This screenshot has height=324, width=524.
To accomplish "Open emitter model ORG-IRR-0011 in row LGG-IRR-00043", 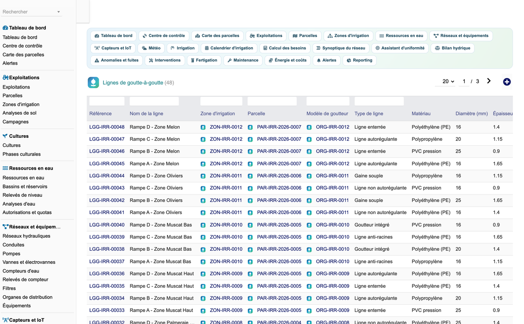I will [332, 188].
